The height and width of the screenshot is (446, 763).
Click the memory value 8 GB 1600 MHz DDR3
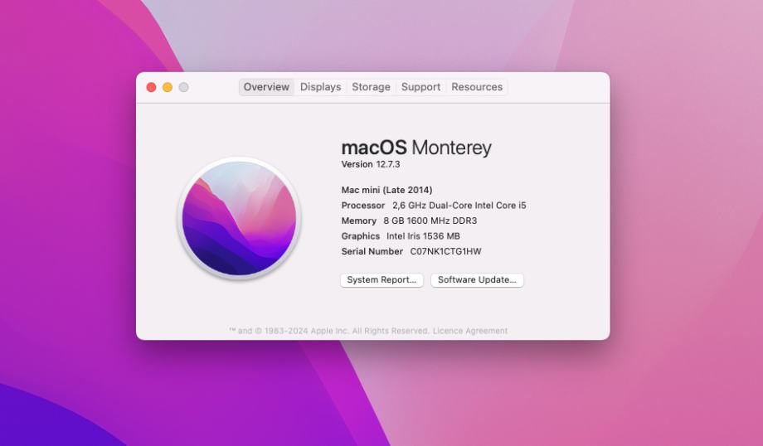tap(430, 221)
